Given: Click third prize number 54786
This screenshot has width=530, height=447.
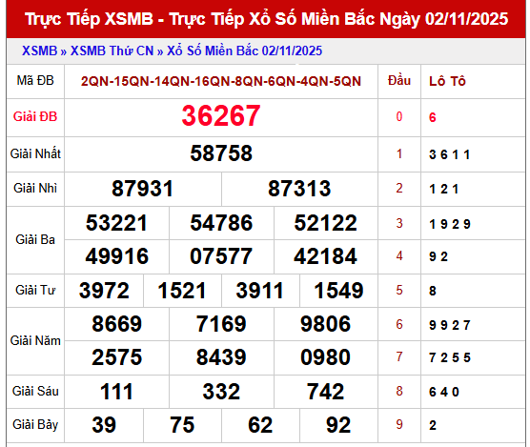Looking at the screenshot, I should [x=221, y=223].
